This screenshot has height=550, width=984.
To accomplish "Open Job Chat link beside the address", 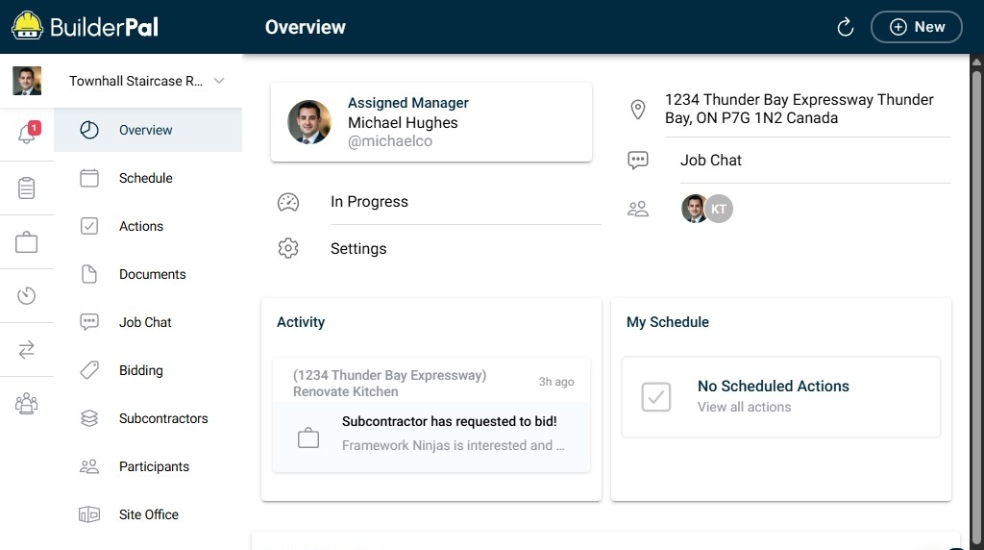I will click(711, 161).
